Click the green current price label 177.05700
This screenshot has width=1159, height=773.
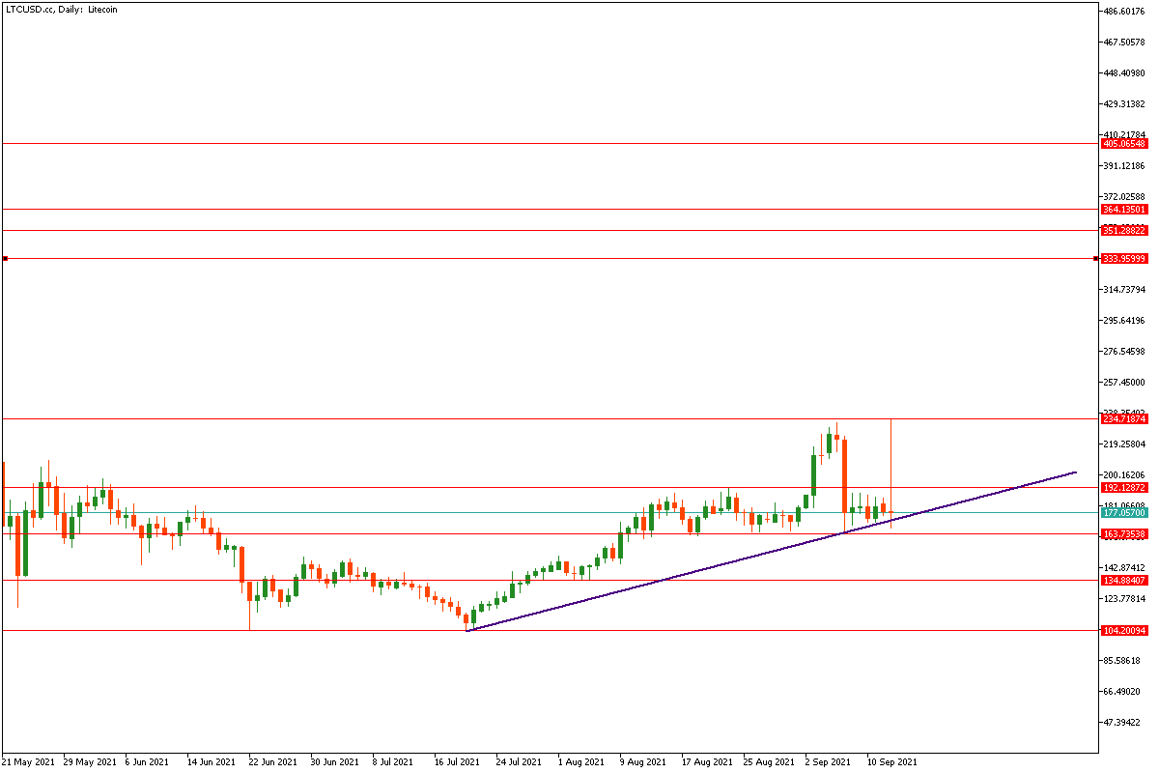[x=1124, y=513]
